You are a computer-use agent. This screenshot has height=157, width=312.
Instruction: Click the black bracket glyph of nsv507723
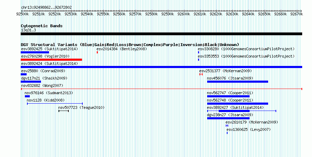pos(64,111)
